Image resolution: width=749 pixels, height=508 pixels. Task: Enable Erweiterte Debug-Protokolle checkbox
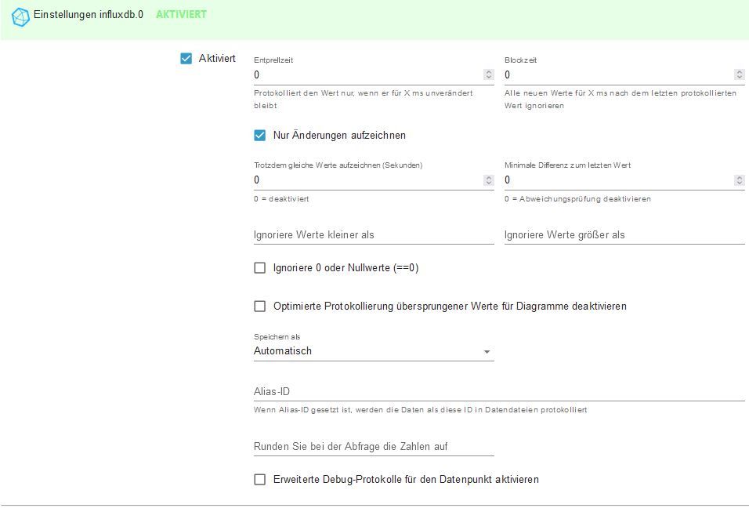point(260,479)
